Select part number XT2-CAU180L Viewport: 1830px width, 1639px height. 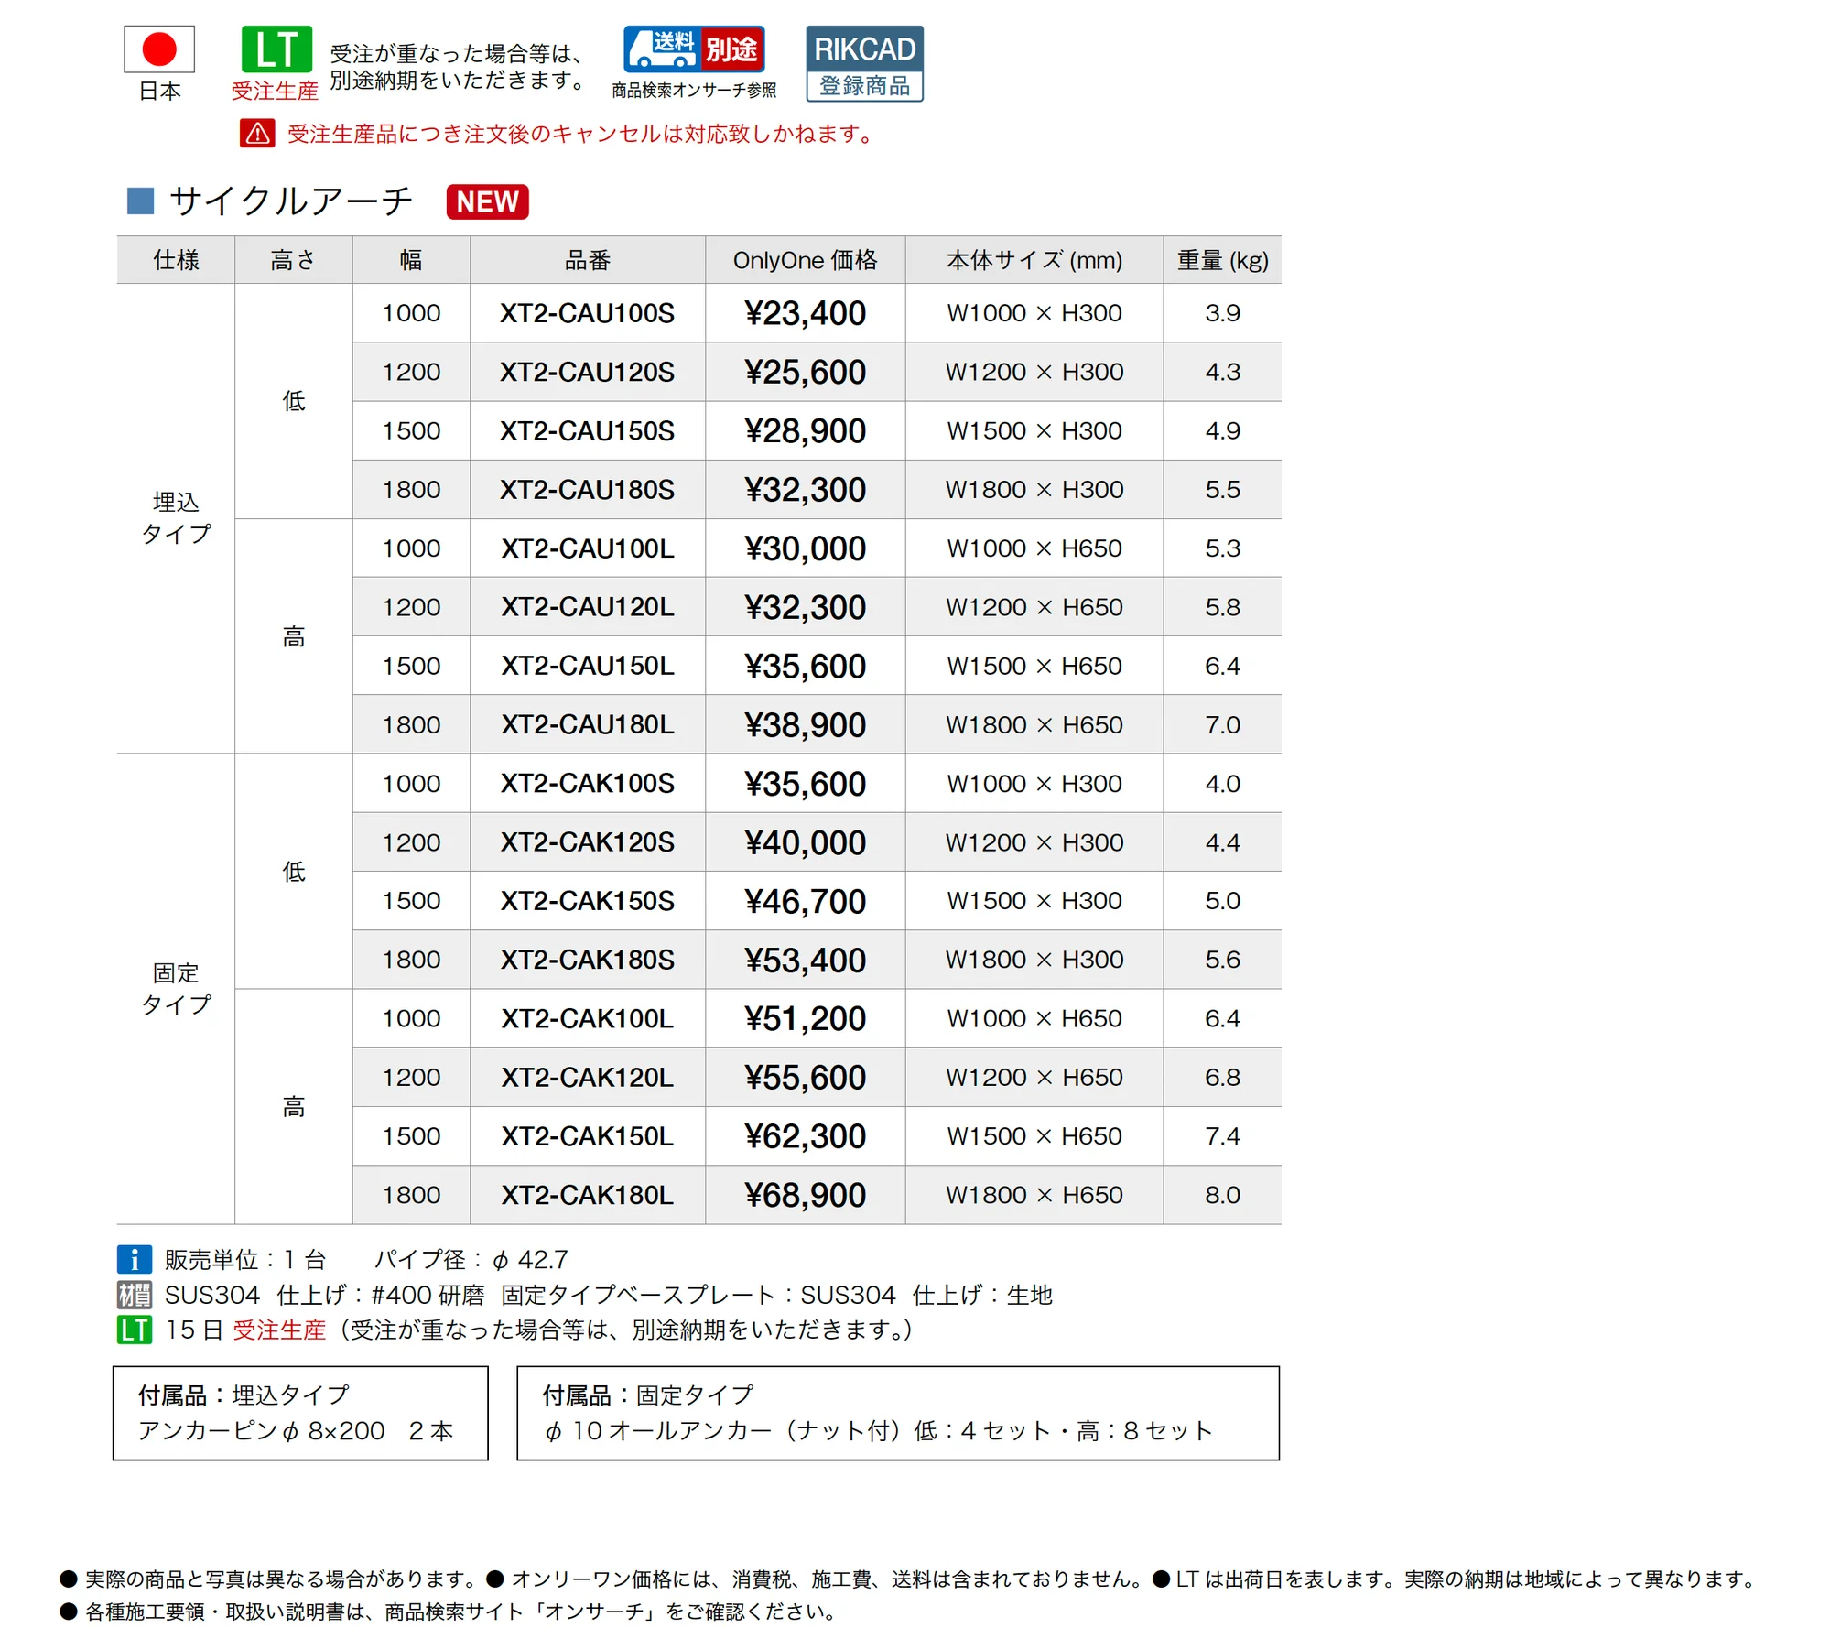pos(587,724)
